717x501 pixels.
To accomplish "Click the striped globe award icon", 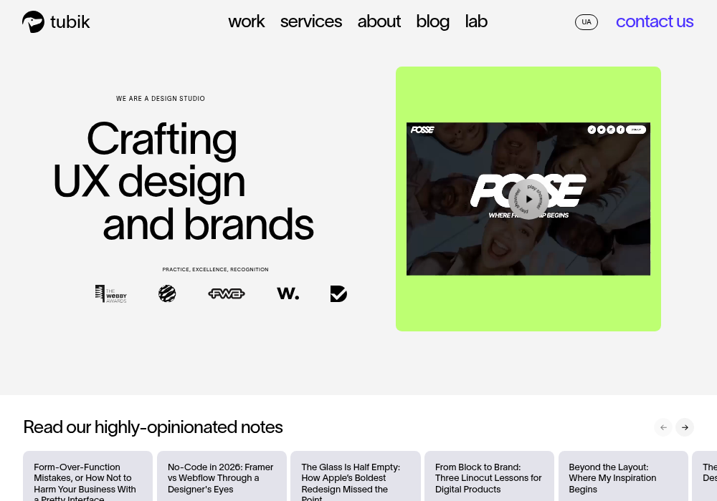I will pos(167,293).
